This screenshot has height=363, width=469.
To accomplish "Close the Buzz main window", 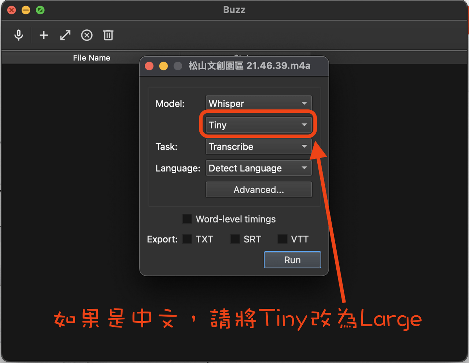I will coord(12,10).
